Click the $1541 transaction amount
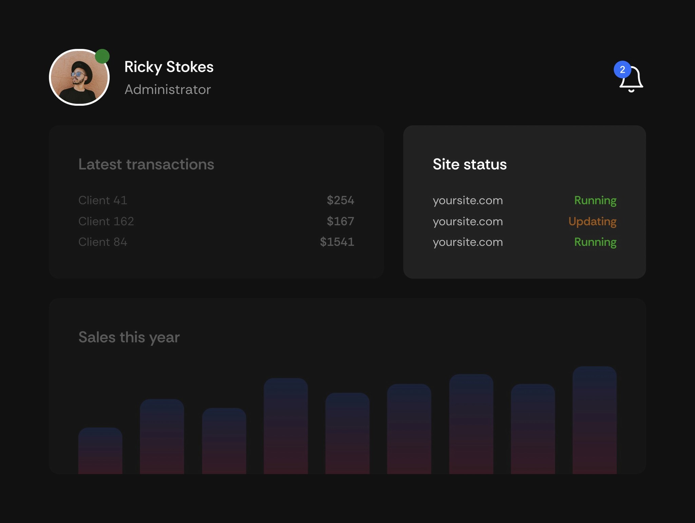 click(x=336, y=242)
